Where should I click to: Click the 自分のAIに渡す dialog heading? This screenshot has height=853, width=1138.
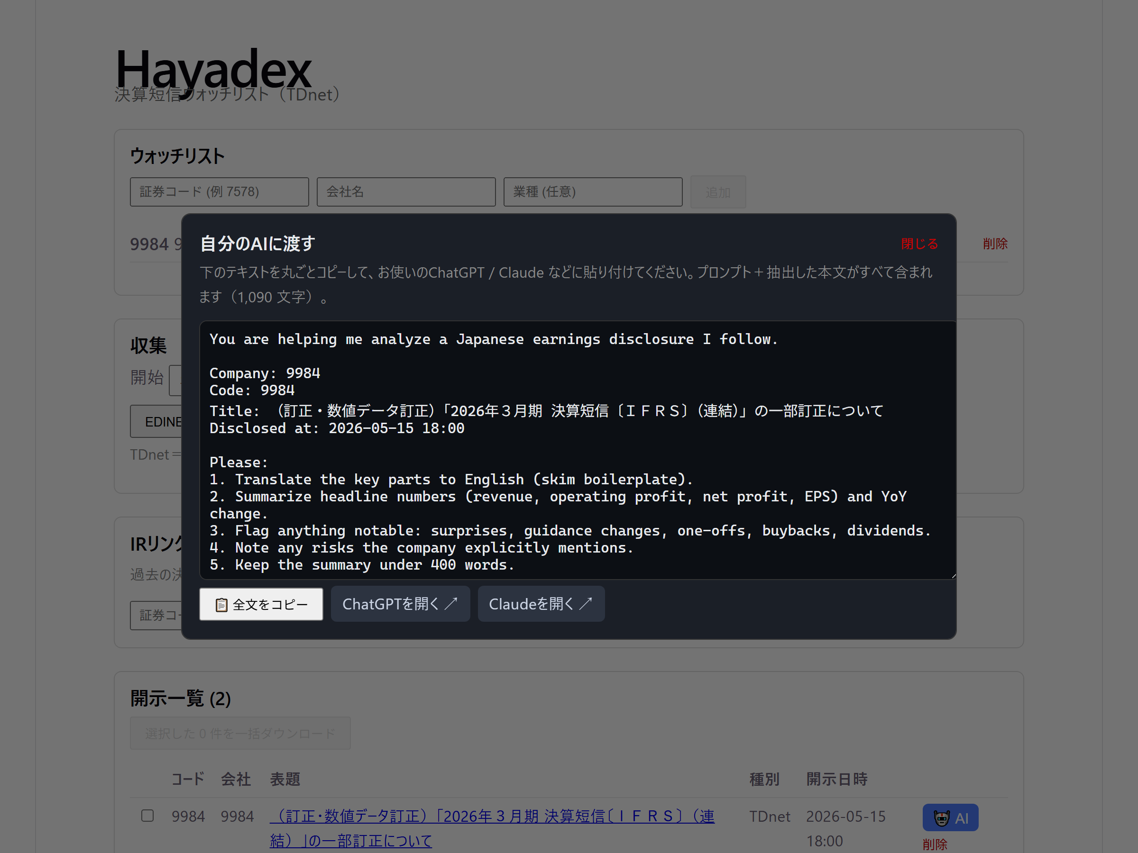257,244
